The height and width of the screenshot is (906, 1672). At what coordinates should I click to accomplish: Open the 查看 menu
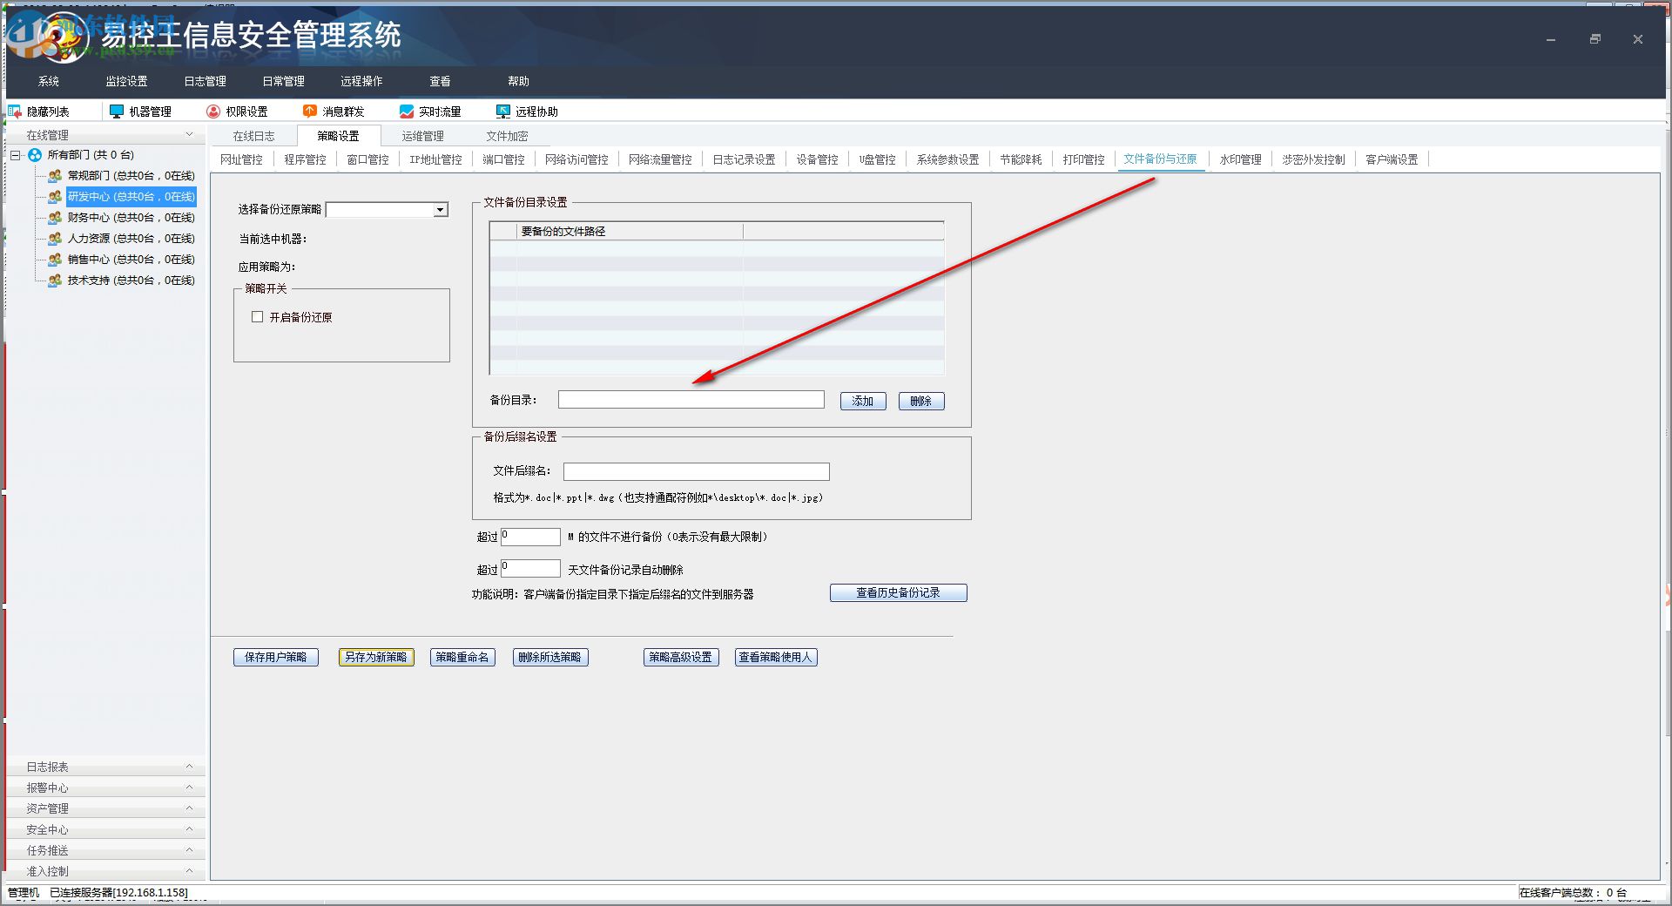coord(440,81)
